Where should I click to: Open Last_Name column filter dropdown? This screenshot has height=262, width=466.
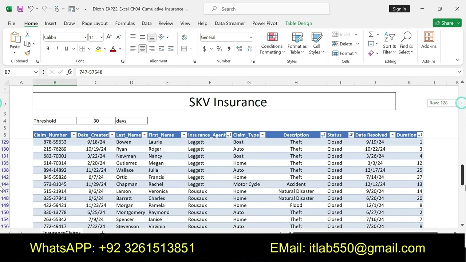tap(144, 135)
